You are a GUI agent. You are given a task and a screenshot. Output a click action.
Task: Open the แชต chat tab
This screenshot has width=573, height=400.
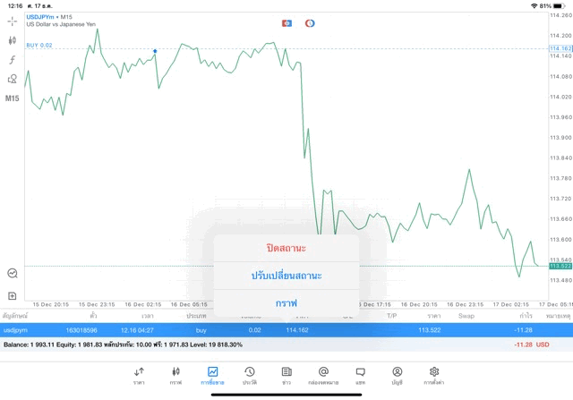[360, 375]
